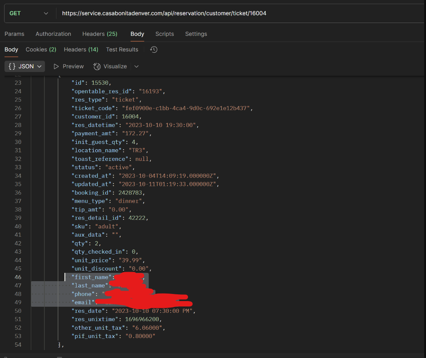Click the sku value "adult"
Viewport: 426px width, 358px height.
(107, 226)
